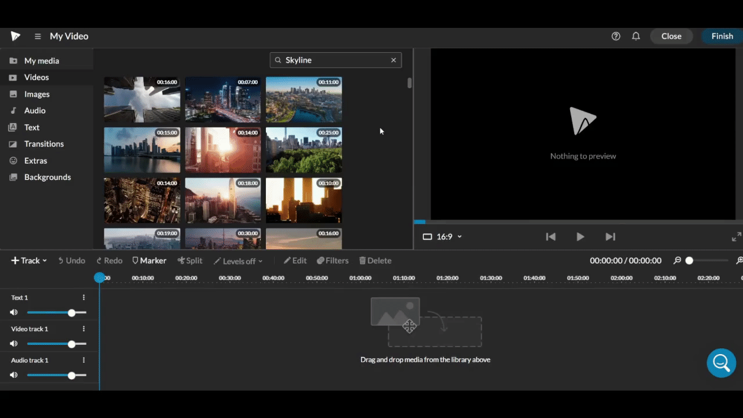Open the blue search help bubble
This screenshot has height=418, width=743.
[x=722, y=363]
